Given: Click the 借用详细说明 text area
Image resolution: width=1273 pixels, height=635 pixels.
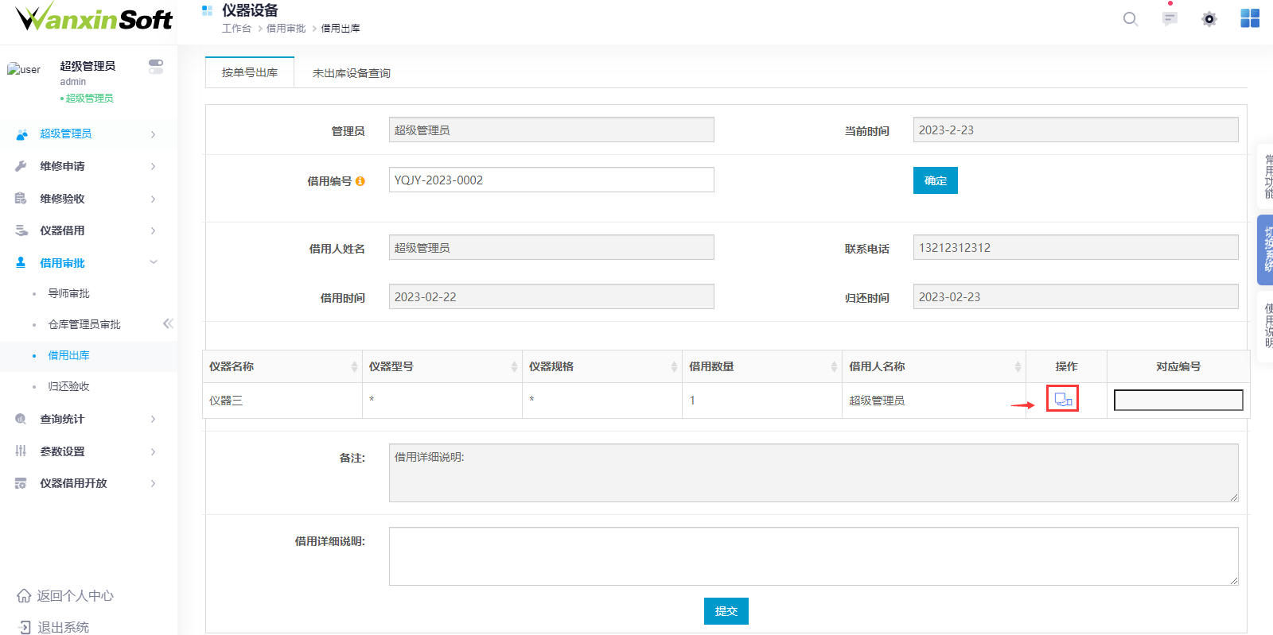Looking at the screenshot, I should click(x=813, y=556).
